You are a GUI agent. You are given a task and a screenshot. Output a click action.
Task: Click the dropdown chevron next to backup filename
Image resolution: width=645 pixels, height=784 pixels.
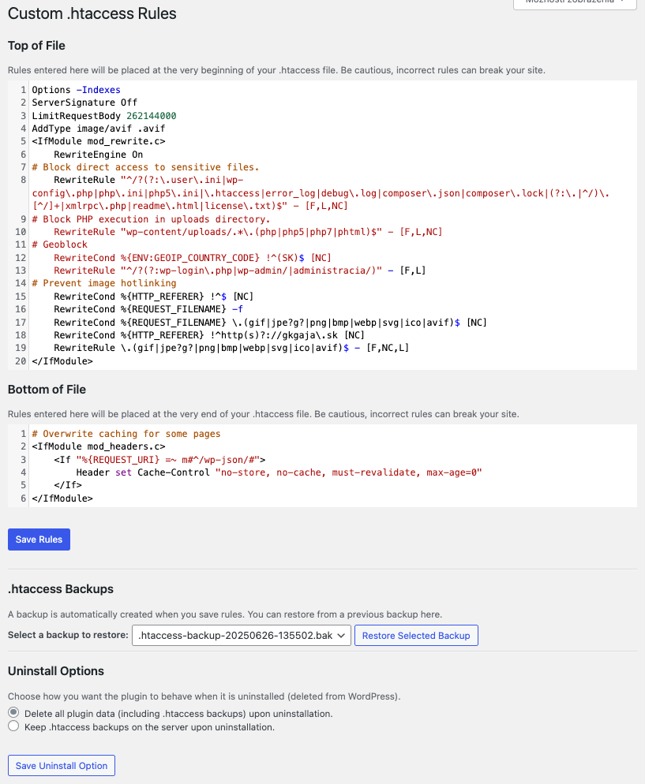341,635
